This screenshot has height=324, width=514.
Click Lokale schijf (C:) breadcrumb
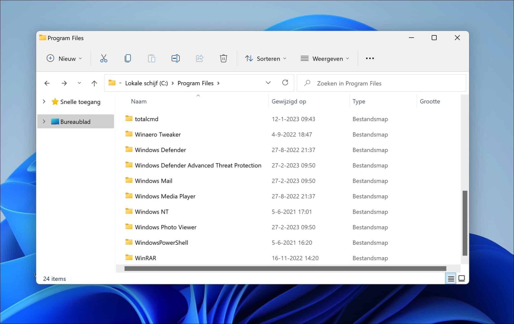(x=147, y=83)
